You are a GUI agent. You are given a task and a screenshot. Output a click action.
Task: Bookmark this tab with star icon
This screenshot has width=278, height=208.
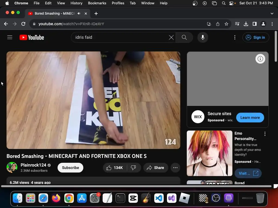(226, 24)
